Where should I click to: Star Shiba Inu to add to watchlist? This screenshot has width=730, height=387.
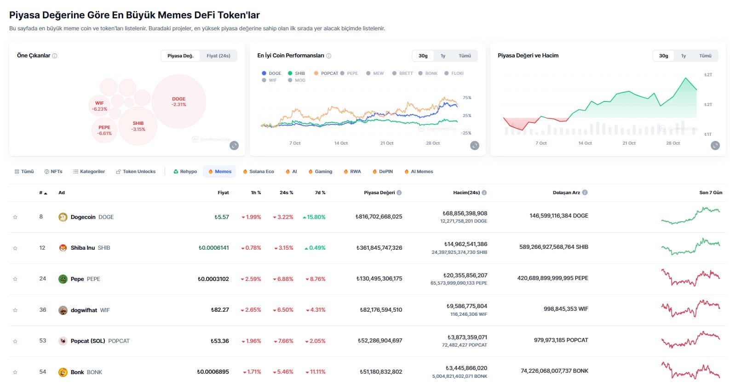15,248
